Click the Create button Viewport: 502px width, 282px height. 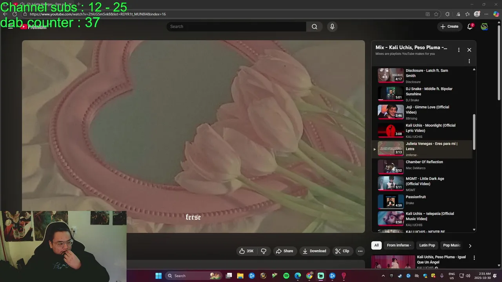coord(449,27)
